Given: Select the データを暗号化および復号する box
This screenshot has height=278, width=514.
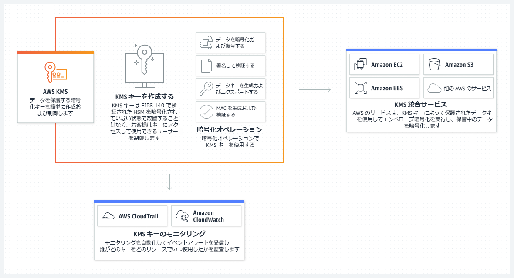Looking at the screenshot, I should [x=230, y=42].
